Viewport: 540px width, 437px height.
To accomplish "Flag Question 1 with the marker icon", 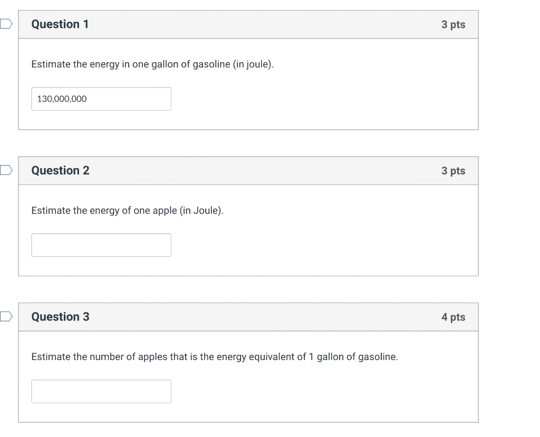I will (5, 24).
